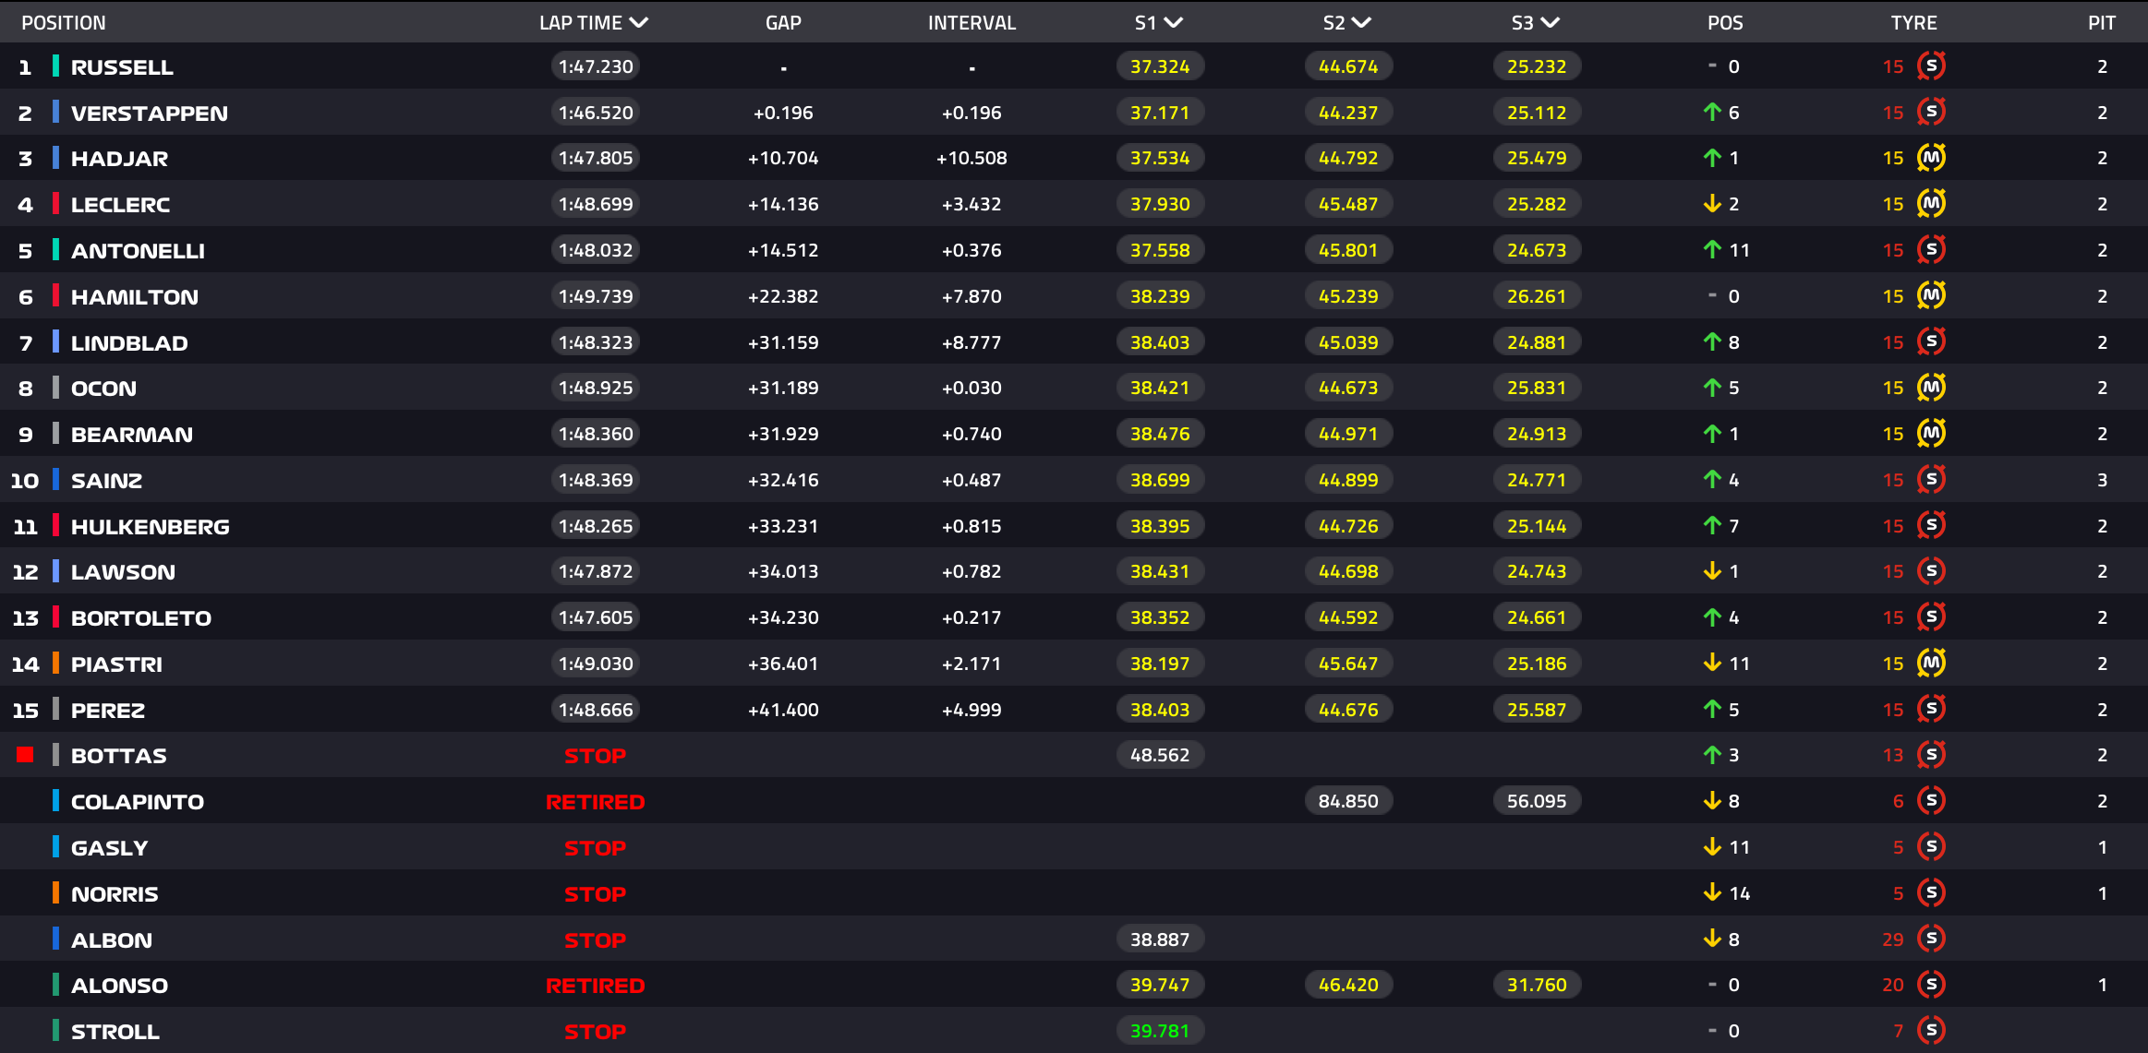Select Bearman's medium tyre icon
Viewport: 2148px width, 1053px height.
pyautogui.click(x=1931, y=434)
